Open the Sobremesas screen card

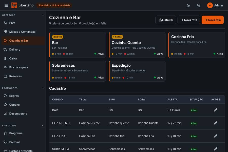pos(78,71)
